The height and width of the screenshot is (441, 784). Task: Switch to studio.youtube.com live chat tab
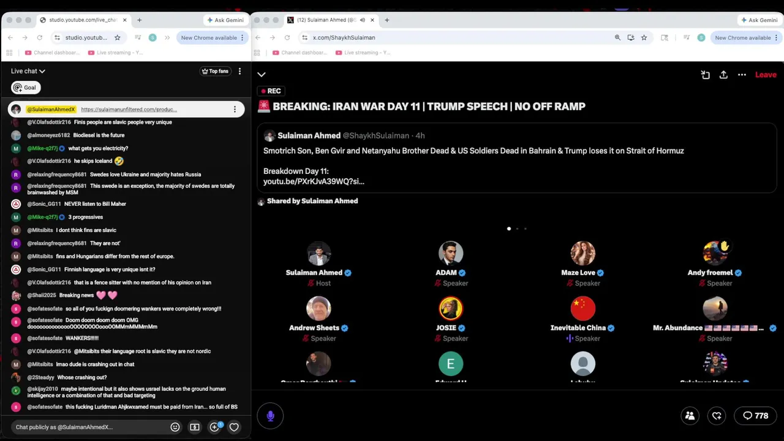[83, 20]
